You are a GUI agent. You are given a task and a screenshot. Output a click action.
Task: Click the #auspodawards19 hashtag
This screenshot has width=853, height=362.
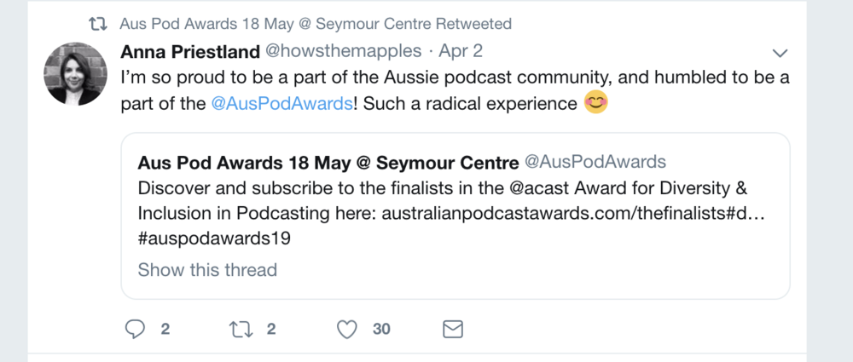(x=214, y=238)
